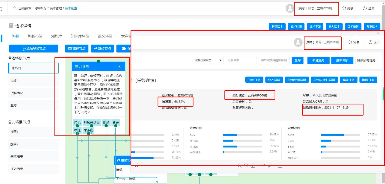Select 邀约 in scene node list

[33, 105]
